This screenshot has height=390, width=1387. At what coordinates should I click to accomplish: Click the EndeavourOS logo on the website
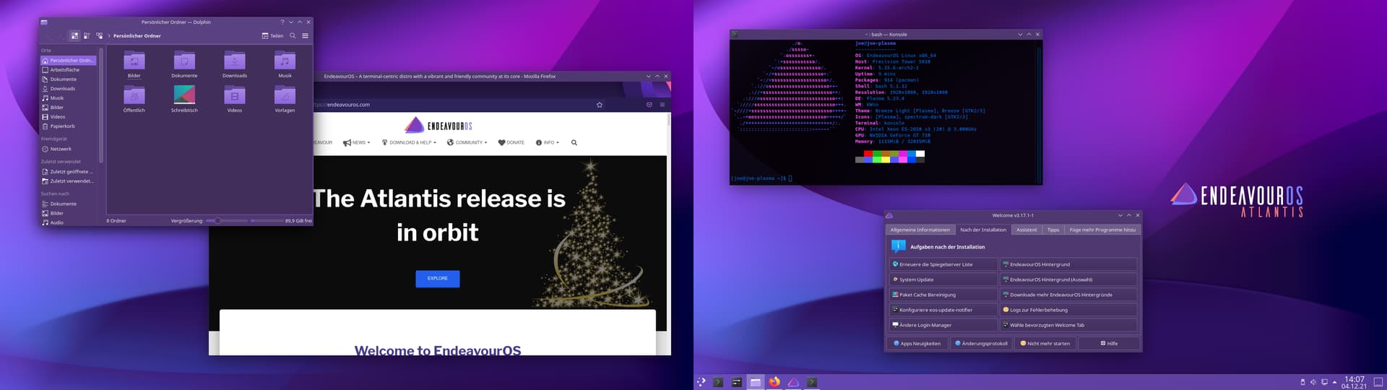(x=438, y=126)
